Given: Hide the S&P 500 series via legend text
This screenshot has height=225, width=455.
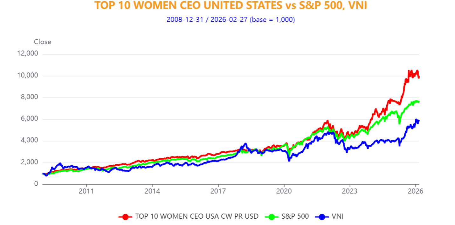Looking at the screenshot, I should point(295,216).
